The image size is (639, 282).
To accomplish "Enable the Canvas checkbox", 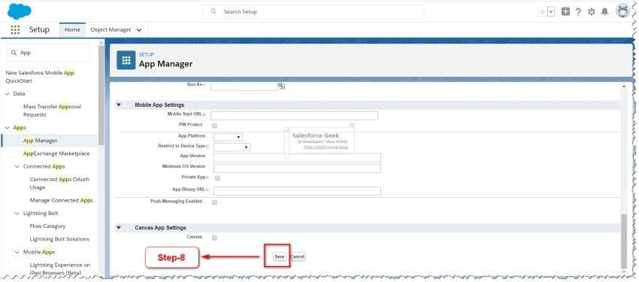I will click(x=214, y=238).
